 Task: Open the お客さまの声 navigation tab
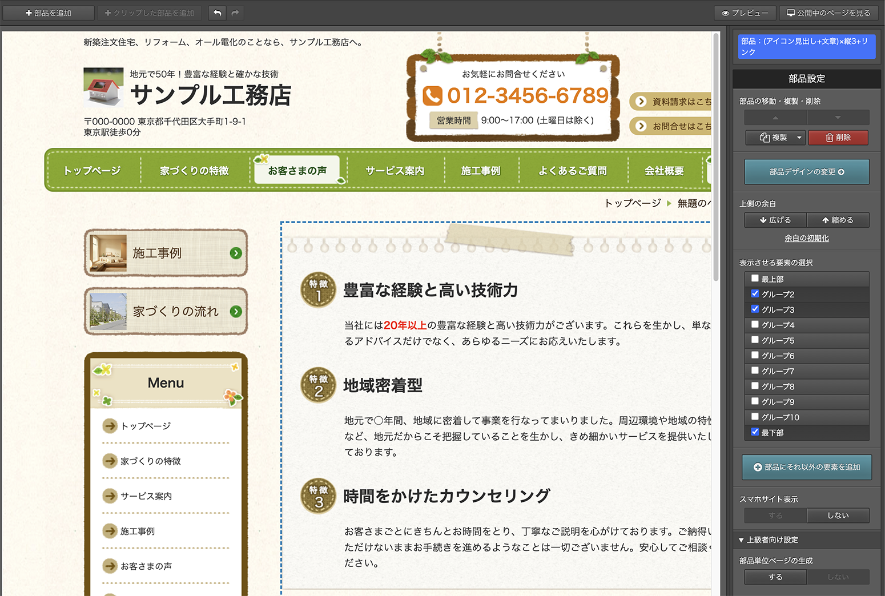(297, 171)
